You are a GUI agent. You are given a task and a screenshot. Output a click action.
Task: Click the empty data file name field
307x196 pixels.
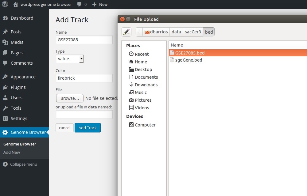(84, 115)
